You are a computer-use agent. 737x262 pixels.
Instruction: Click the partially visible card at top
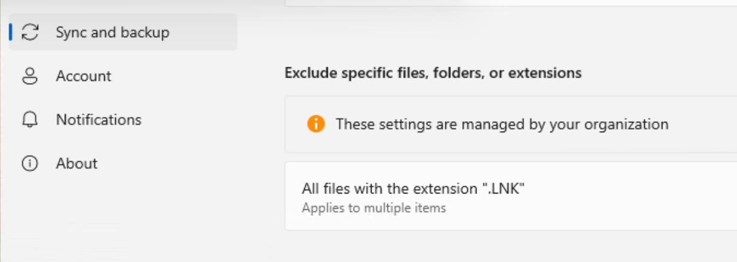click(x=509, y=3)
